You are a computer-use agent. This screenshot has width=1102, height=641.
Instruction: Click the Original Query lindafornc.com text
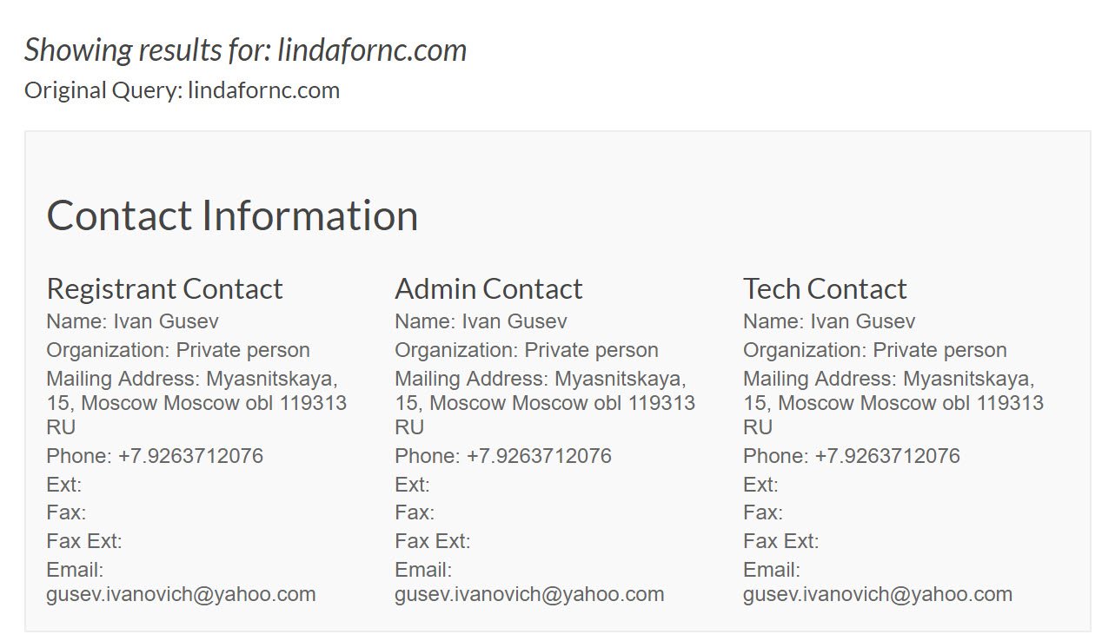pos(182,90)
